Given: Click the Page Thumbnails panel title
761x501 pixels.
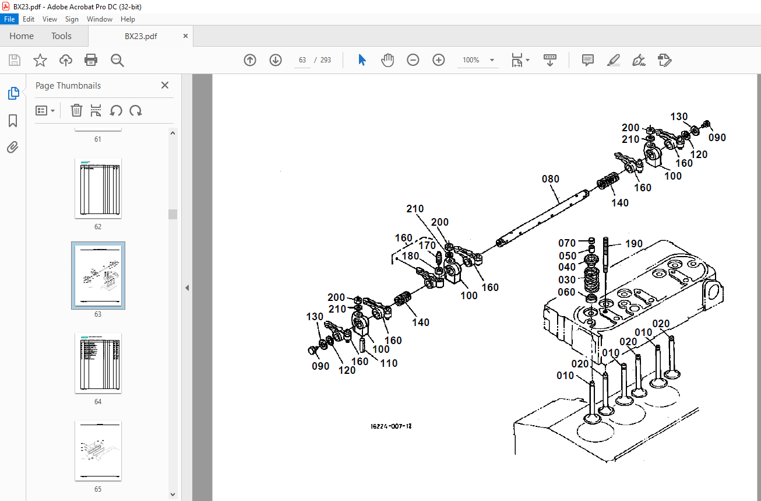Looking at the screenshot, I should [x=68, y=85].
